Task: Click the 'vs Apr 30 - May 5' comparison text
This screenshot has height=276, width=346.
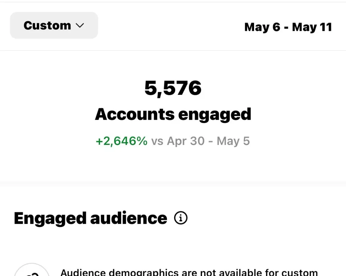Action: [x=200, y=141]
